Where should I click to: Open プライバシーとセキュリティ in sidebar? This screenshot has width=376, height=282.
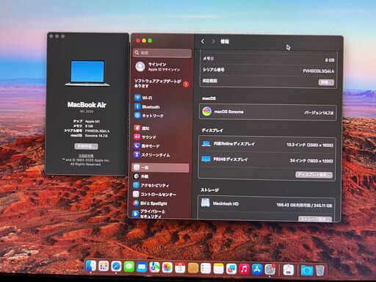click(x=160, y=214)
